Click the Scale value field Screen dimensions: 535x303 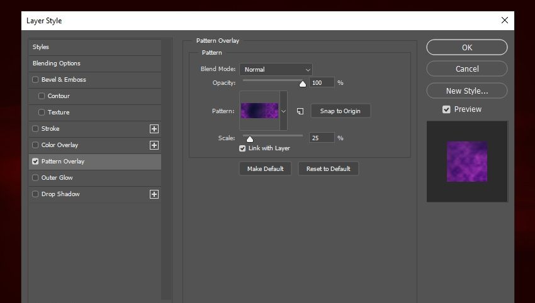322,138
